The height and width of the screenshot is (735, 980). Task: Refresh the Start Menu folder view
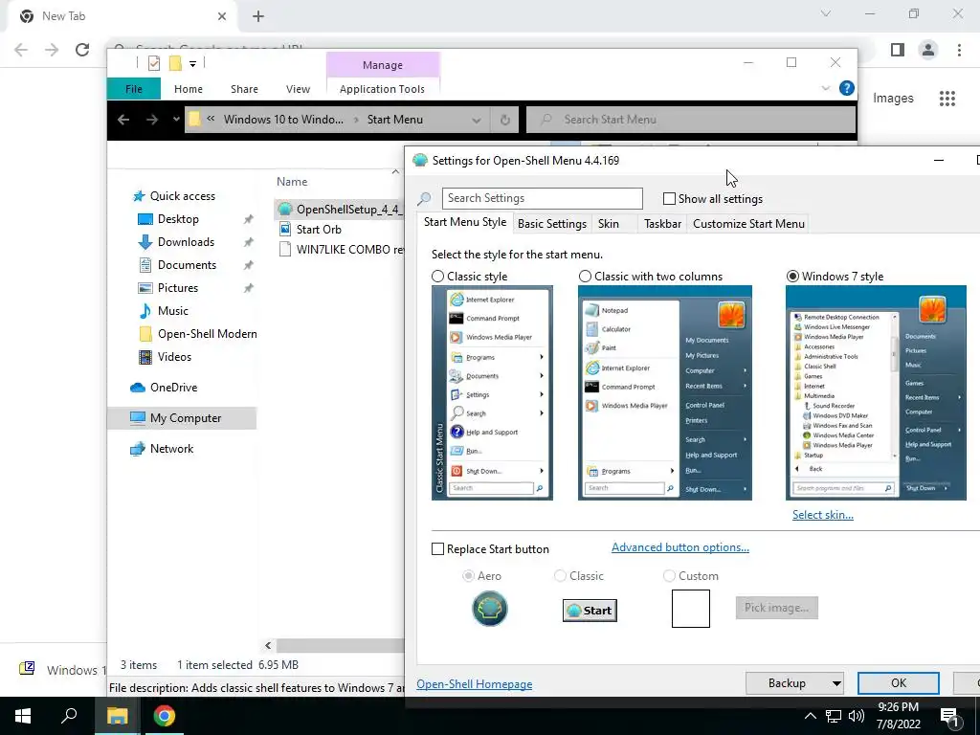(505, 120)
